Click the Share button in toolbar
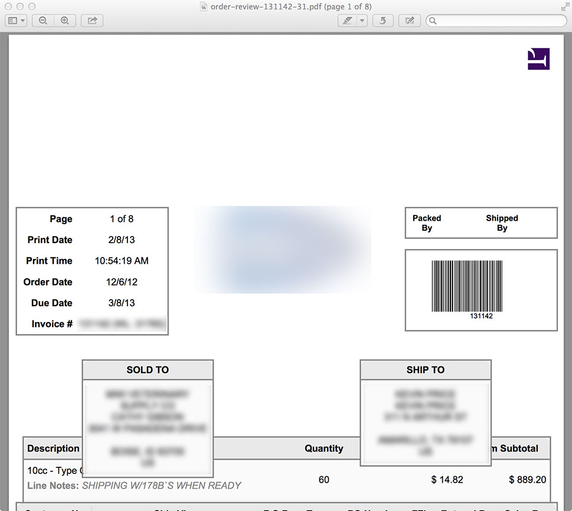572x511 pixels. [x=92, y=21]
